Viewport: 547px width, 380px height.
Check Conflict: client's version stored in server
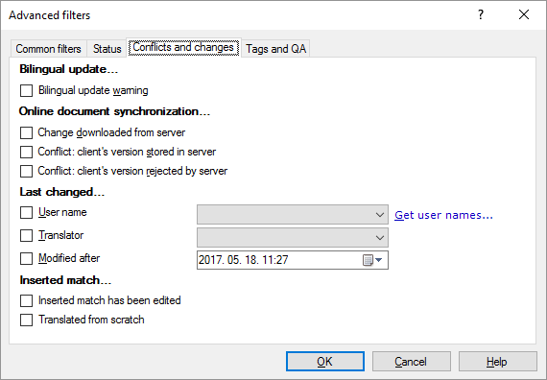point(27,153)
